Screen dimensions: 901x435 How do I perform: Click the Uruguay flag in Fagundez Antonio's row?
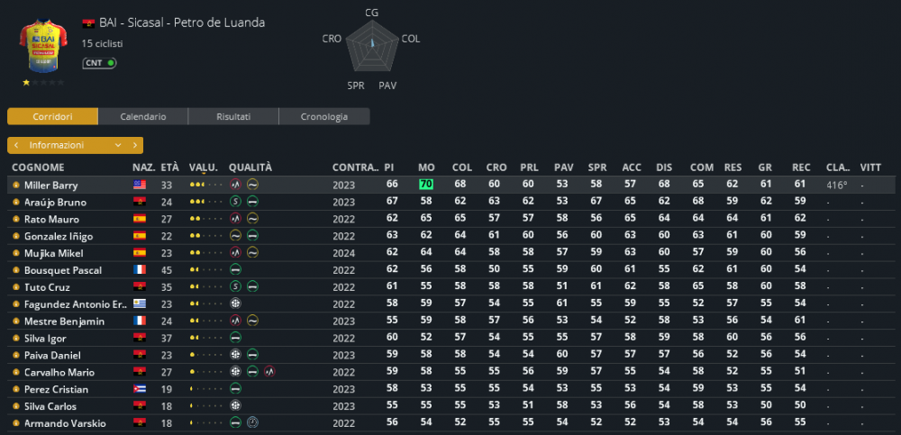coord(140,304)
